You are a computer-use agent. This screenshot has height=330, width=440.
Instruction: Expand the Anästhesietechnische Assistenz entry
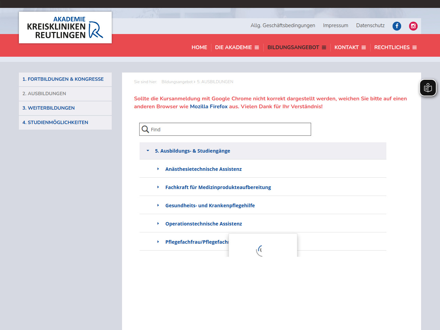click(158, 169)
